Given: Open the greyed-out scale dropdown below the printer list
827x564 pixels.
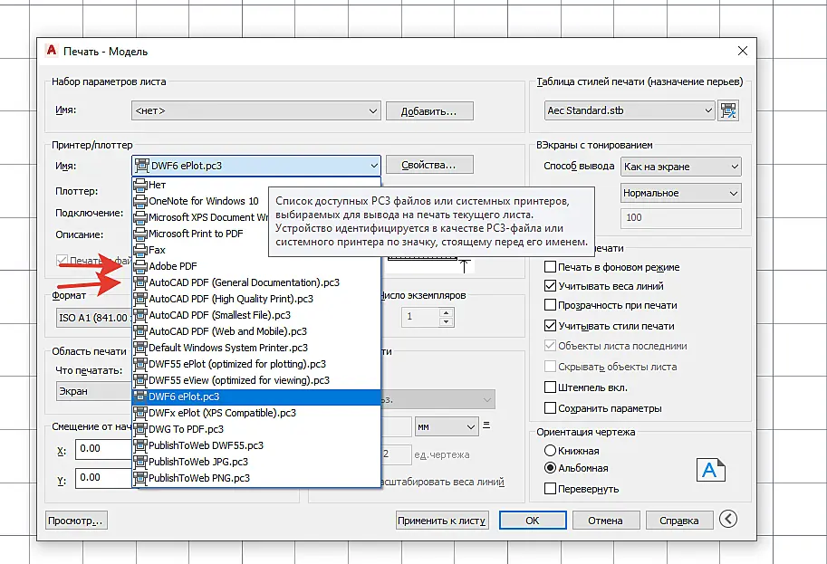Looking at the screenshot, I should (x=438, y=399).
